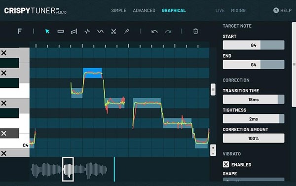Open the Help question mark icon
Image resolution: width=296 pixels, height=186 pixels.
[x=276, y=10]
